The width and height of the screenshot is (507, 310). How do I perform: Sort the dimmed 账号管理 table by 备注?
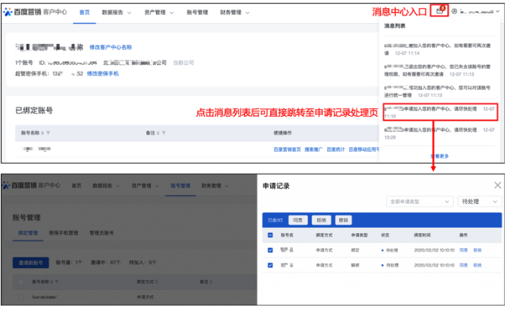[211, 282]
